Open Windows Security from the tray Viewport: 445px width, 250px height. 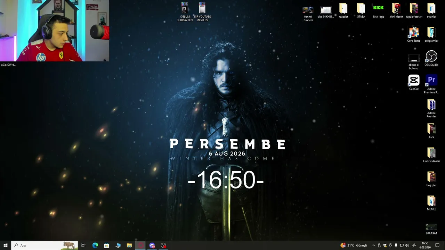(385, 245)
